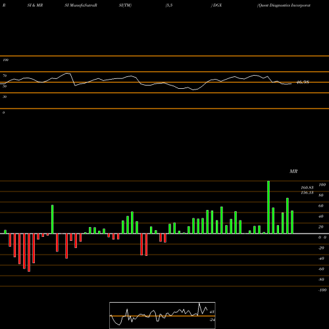Click the 'Quest Diagnostics Incorporat' title text

click(x=284, y=5)
